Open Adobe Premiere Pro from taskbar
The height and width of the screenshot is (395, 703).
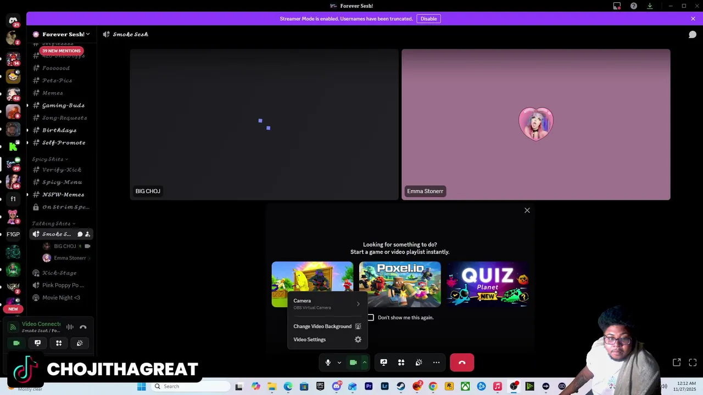369,386
